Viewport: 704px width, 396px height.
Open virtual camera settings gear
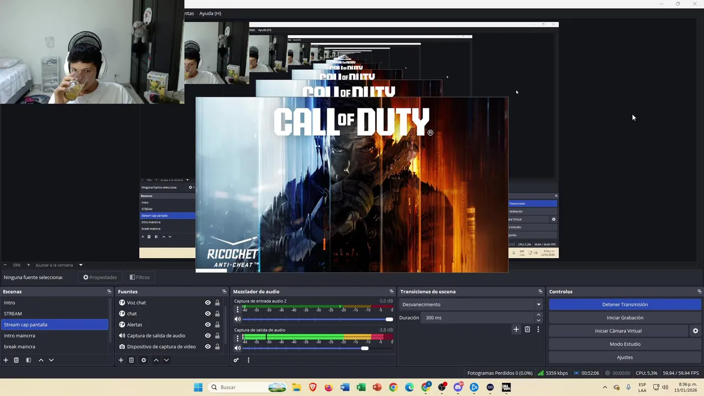pyautogui.click(x=695, y=331)
